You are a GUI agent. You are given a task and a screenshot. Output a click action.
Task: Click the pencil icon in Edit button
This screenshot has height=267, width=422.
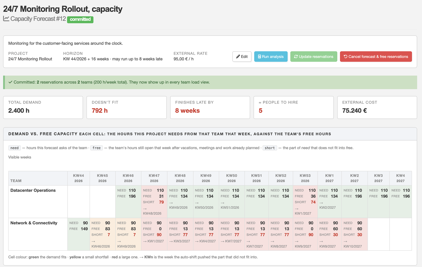238,57
